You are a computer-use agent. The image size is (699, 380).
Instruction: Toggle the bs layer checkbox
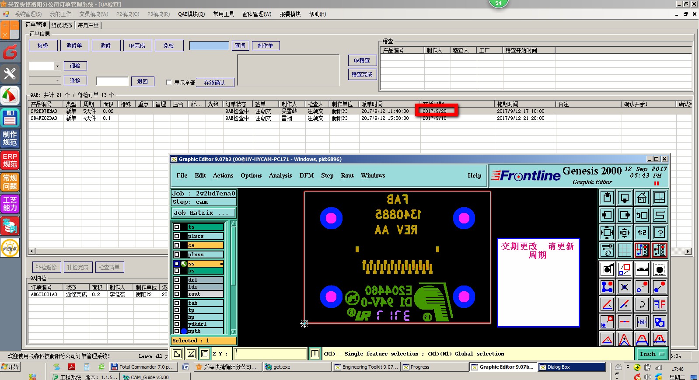click(177, 271)
